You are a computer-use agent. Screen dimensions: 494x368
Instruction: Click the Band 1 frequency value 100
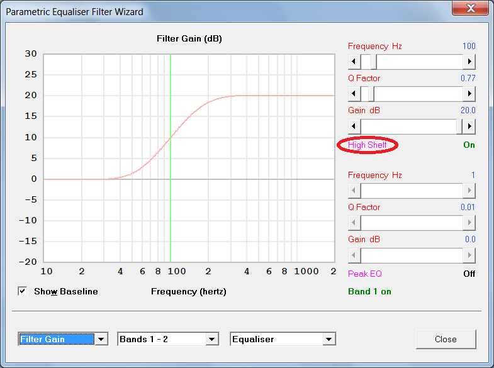click(469, 46)
